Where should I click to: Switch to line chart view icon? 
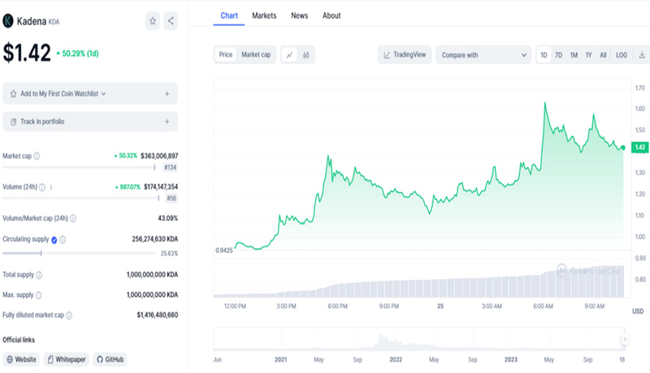click(x=289, y=54)
